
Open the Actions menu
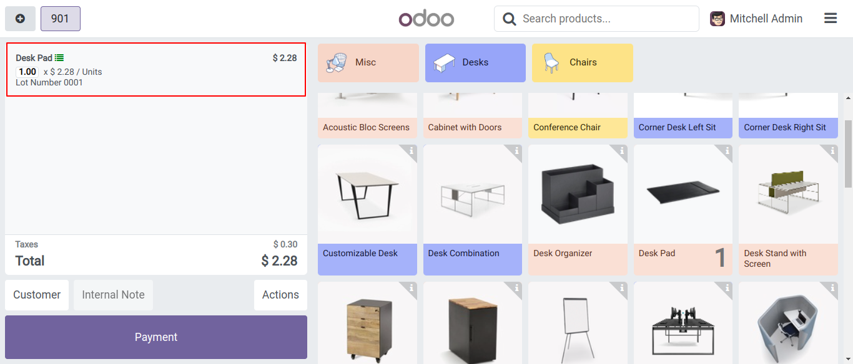tap(280, 295)
